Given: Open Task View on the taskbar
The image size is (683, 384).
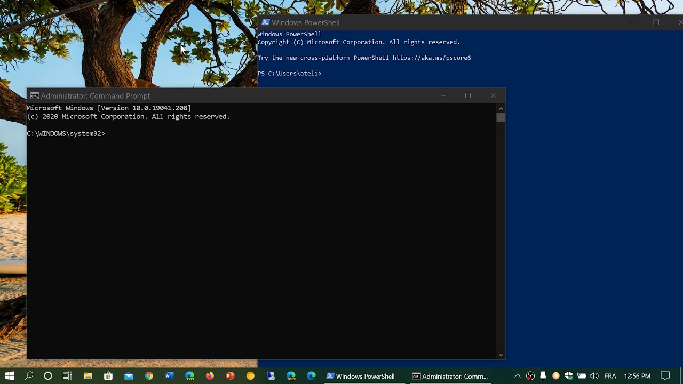Looking at the screenshot, I should [x=67, y=376].
